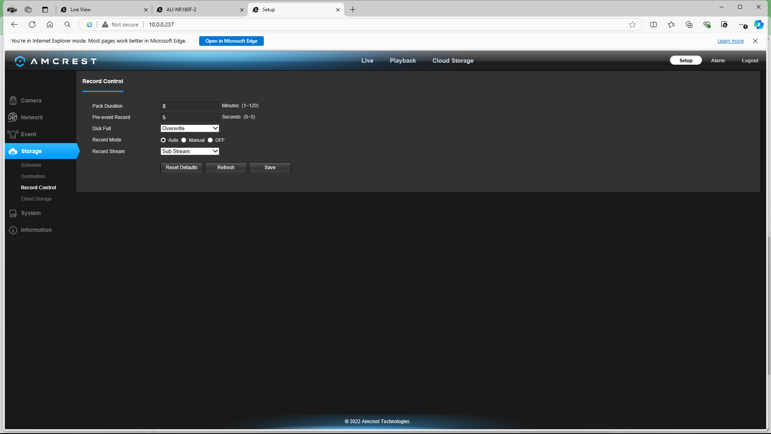This screenshot has width=771, height=434.
Task: Click Open in Microsoft Edge button
Action: (x=231, y=41)
